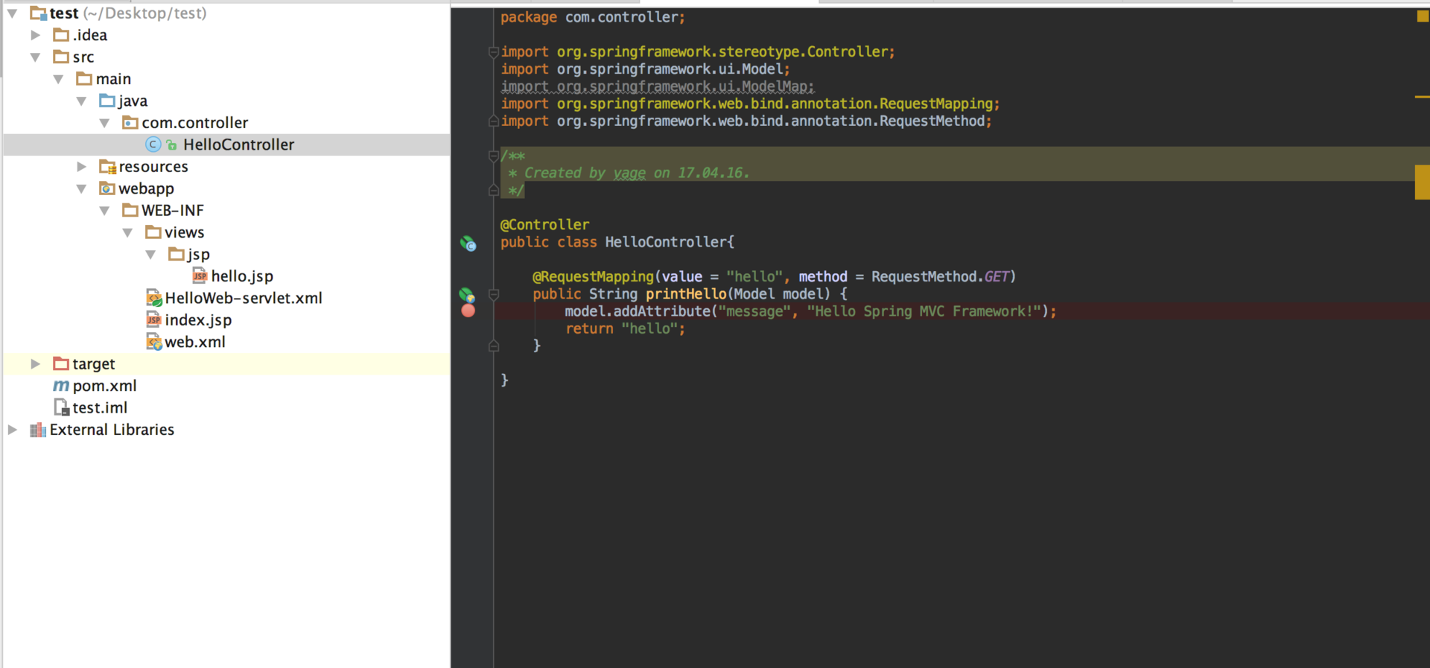
Task: Click the HelloWeb-servlet.xml Spring config icon
Action: click(x=154, y=298)
